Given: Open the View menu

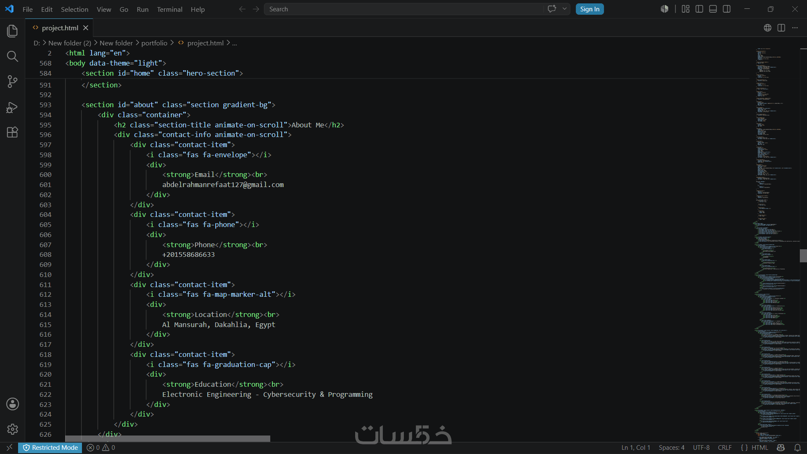Looking at the screenshot, I should pos(104,9).
